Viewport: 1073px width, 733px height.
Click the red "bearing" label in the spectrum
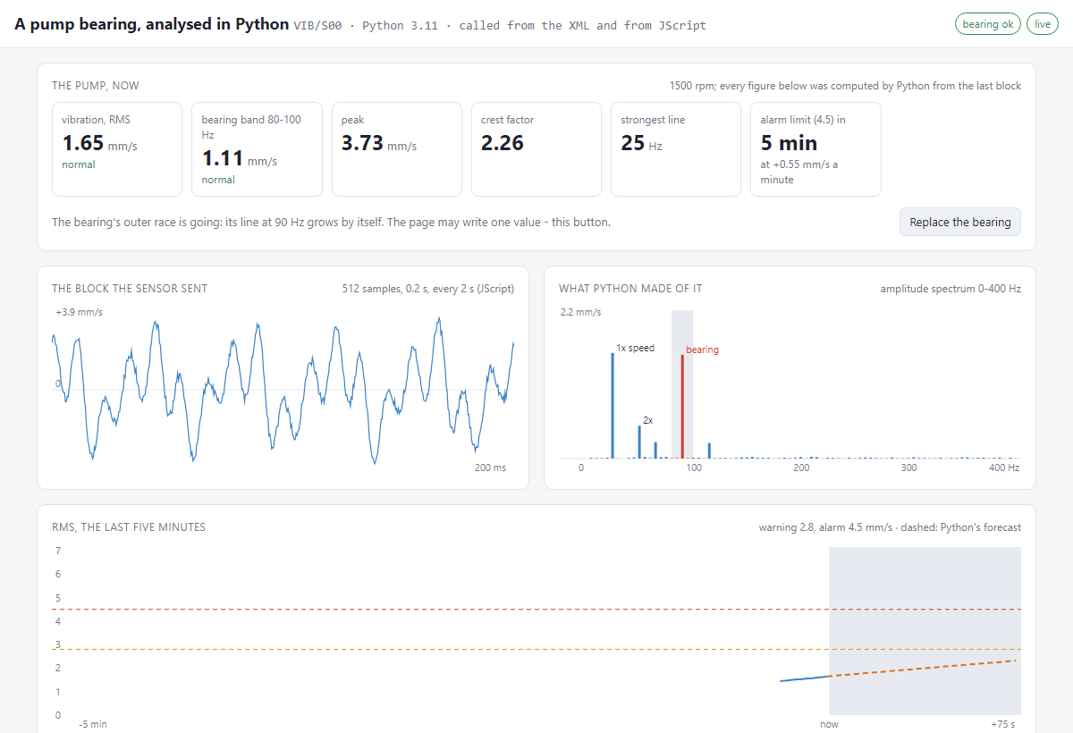tap(702, 350)
